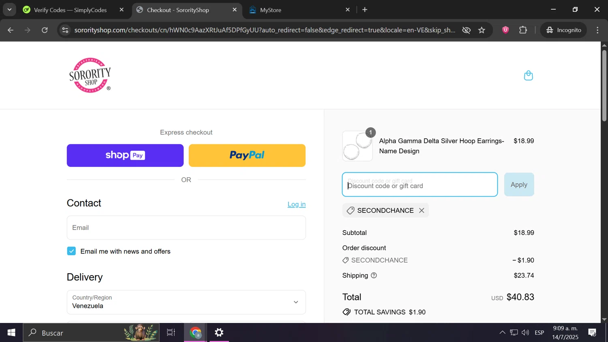608x342 pixels.
Task: Pay with Shop Pay express checkout
Action: click(x=125, y=156)
